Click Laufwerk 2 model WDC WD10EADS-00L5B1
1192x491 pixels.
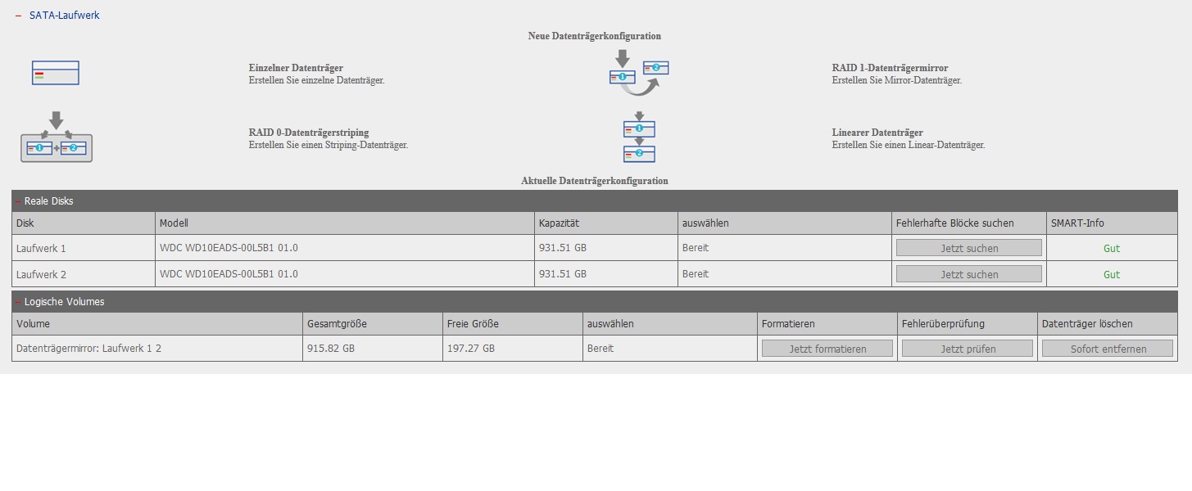coord(229,274)
